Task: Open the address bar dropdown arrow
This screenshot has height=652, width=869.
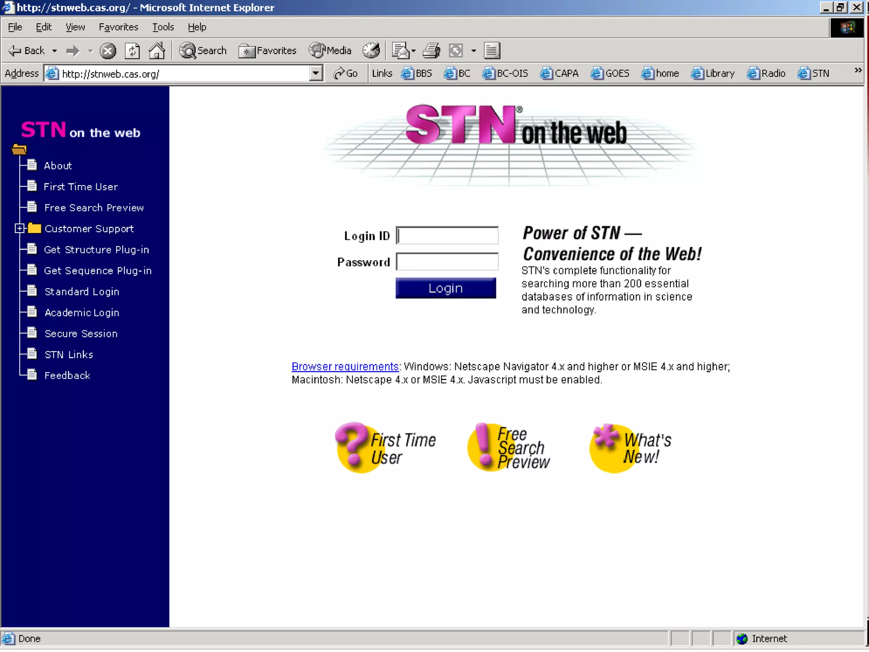Action: pos(315,73)
